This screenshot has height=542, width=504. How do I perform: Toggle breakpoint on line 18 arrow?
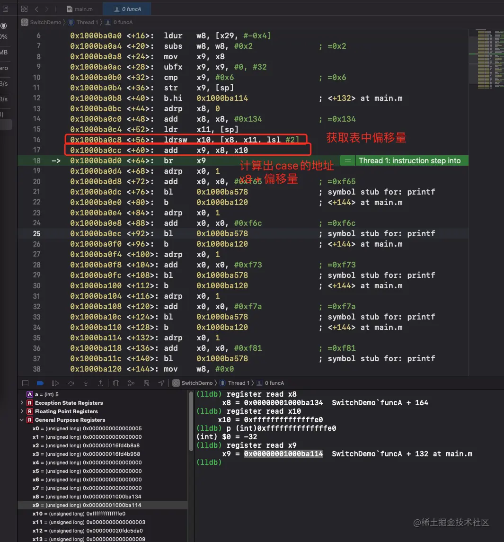click(x=55, y=160)
